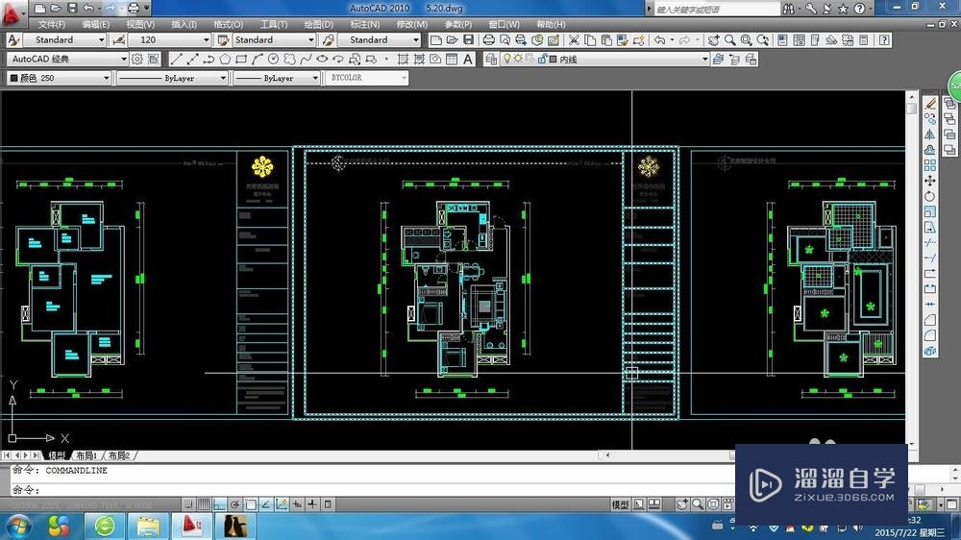Click the Help question mark toolbar icon

[x=884, y=39]
